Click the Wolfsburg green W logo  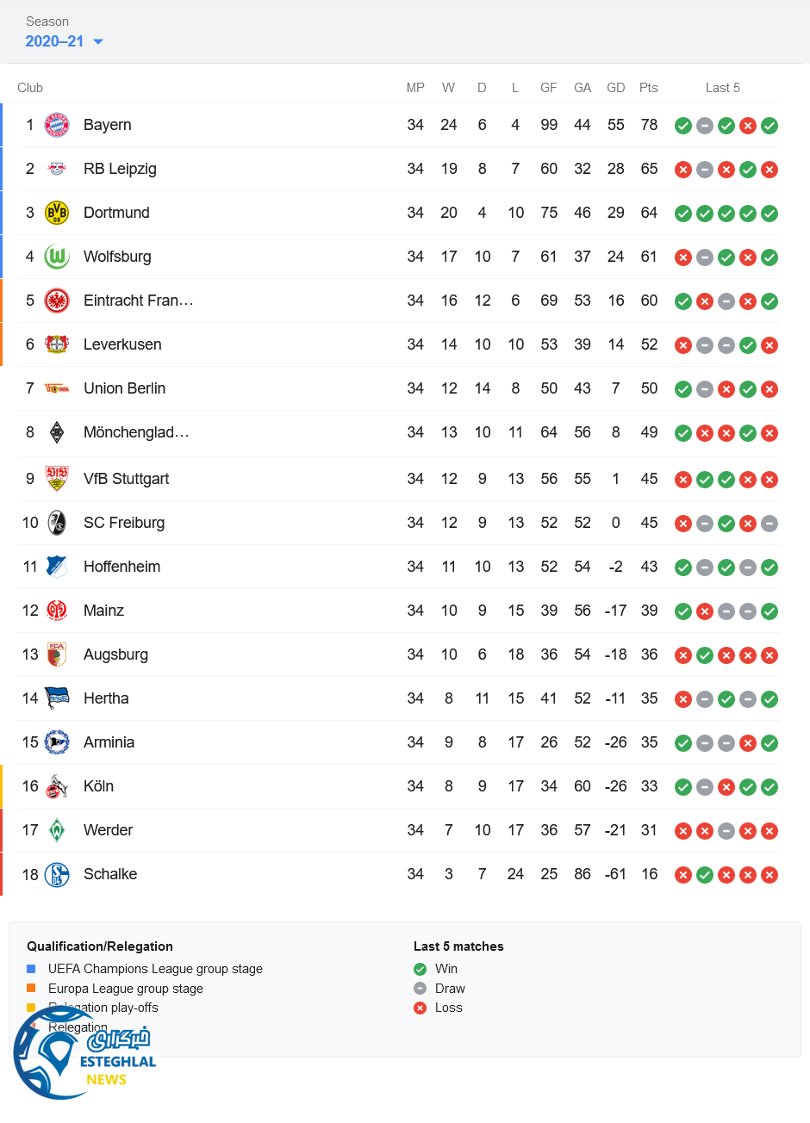click(x=57, y=257)
